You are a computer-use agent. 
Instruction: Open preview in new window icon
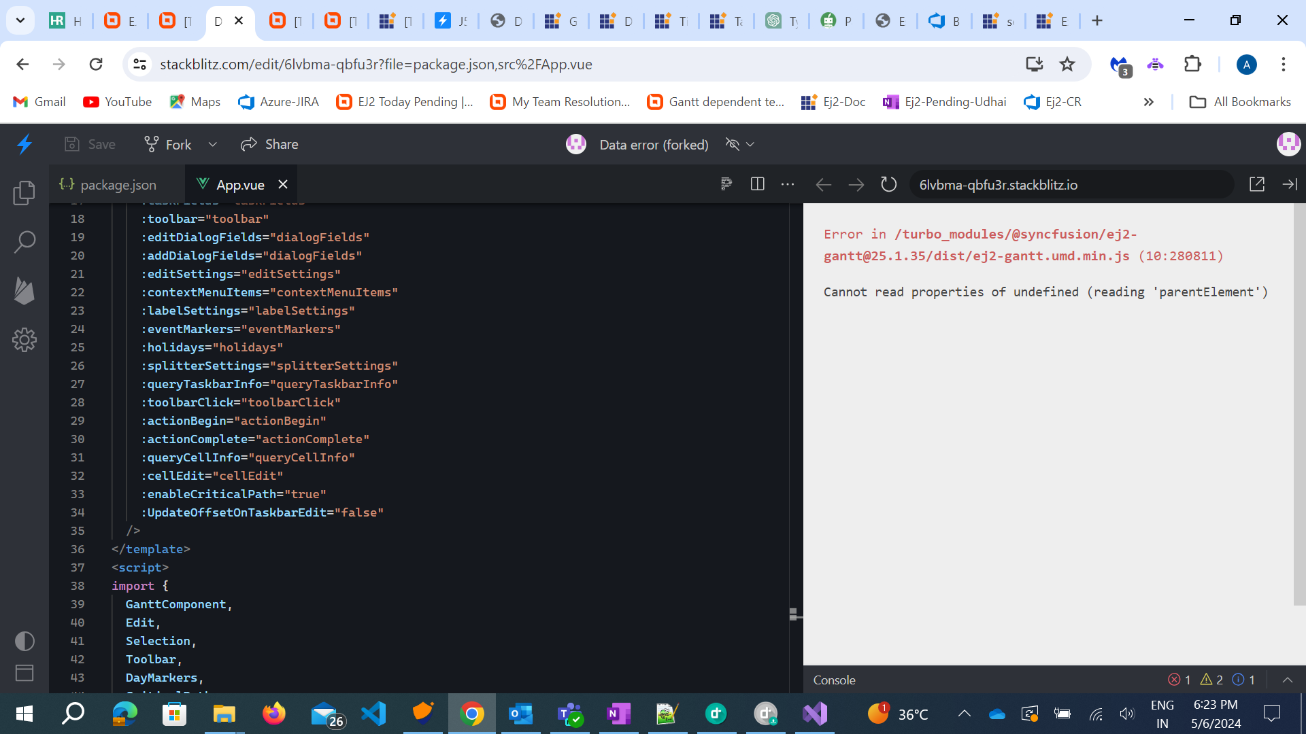(1256, 184)
